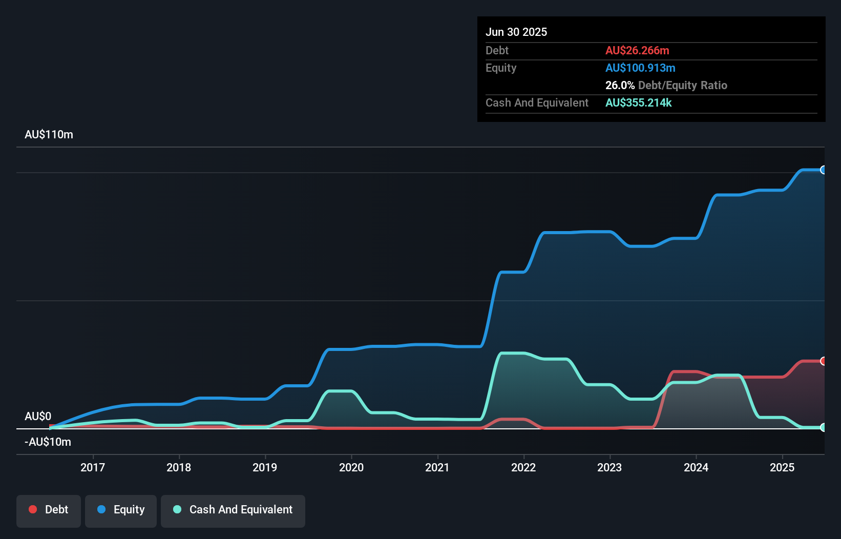
Task: Click the Jun 30 2025 tooltip header
Action: tap(516, 32)
